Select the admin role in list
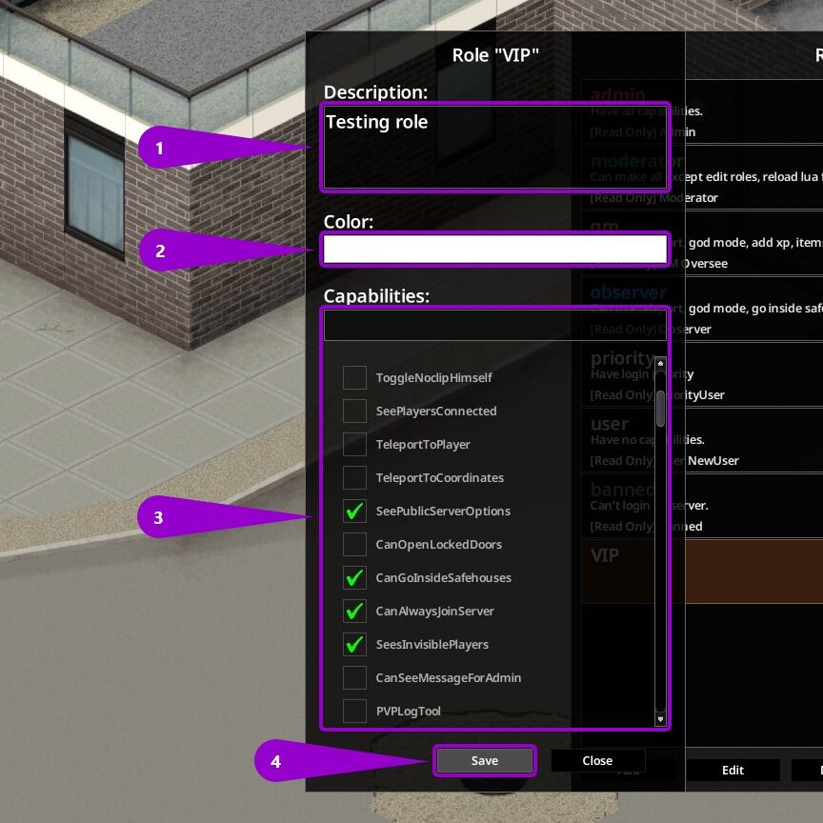 tap(702, 111)
